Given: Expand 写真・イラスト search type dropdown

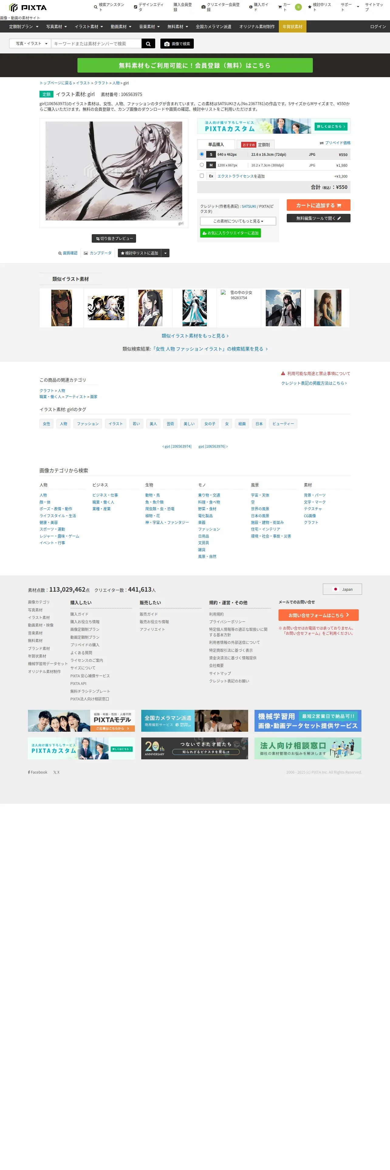Looking at the screenshot, I should [x=30, y=44].
